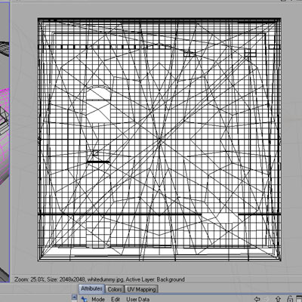Go back with the left arrow icon

[257, 299]
